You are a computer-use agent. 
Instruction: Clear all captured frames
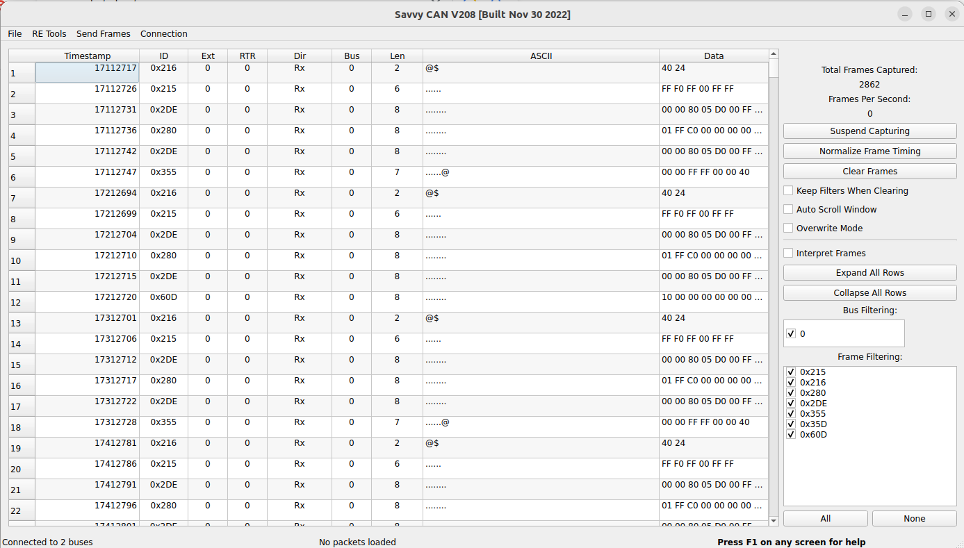point(869,171)
